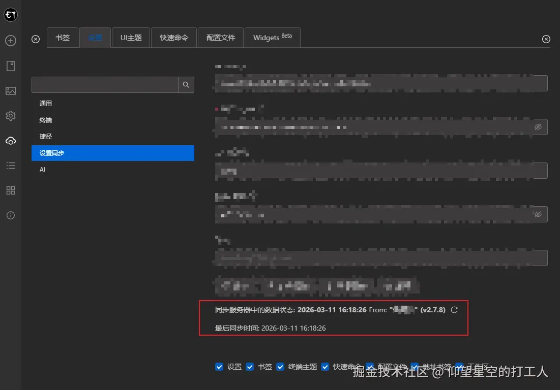
Task: Click the 同步服务器中的数据状态 timestamp text
Action: 332,310
